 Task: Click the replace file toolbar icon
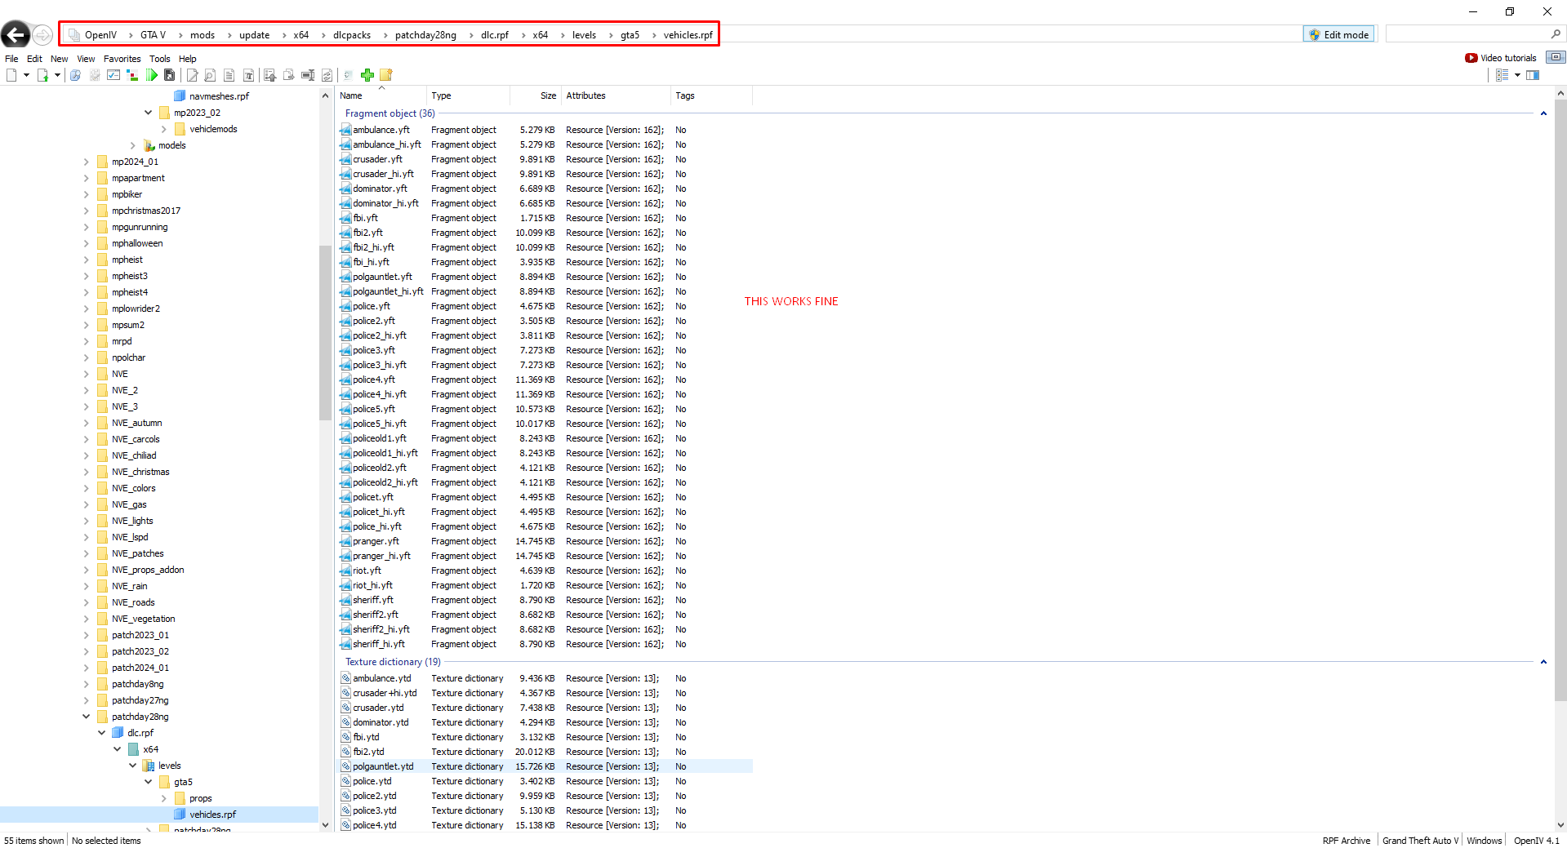point(327,75)
